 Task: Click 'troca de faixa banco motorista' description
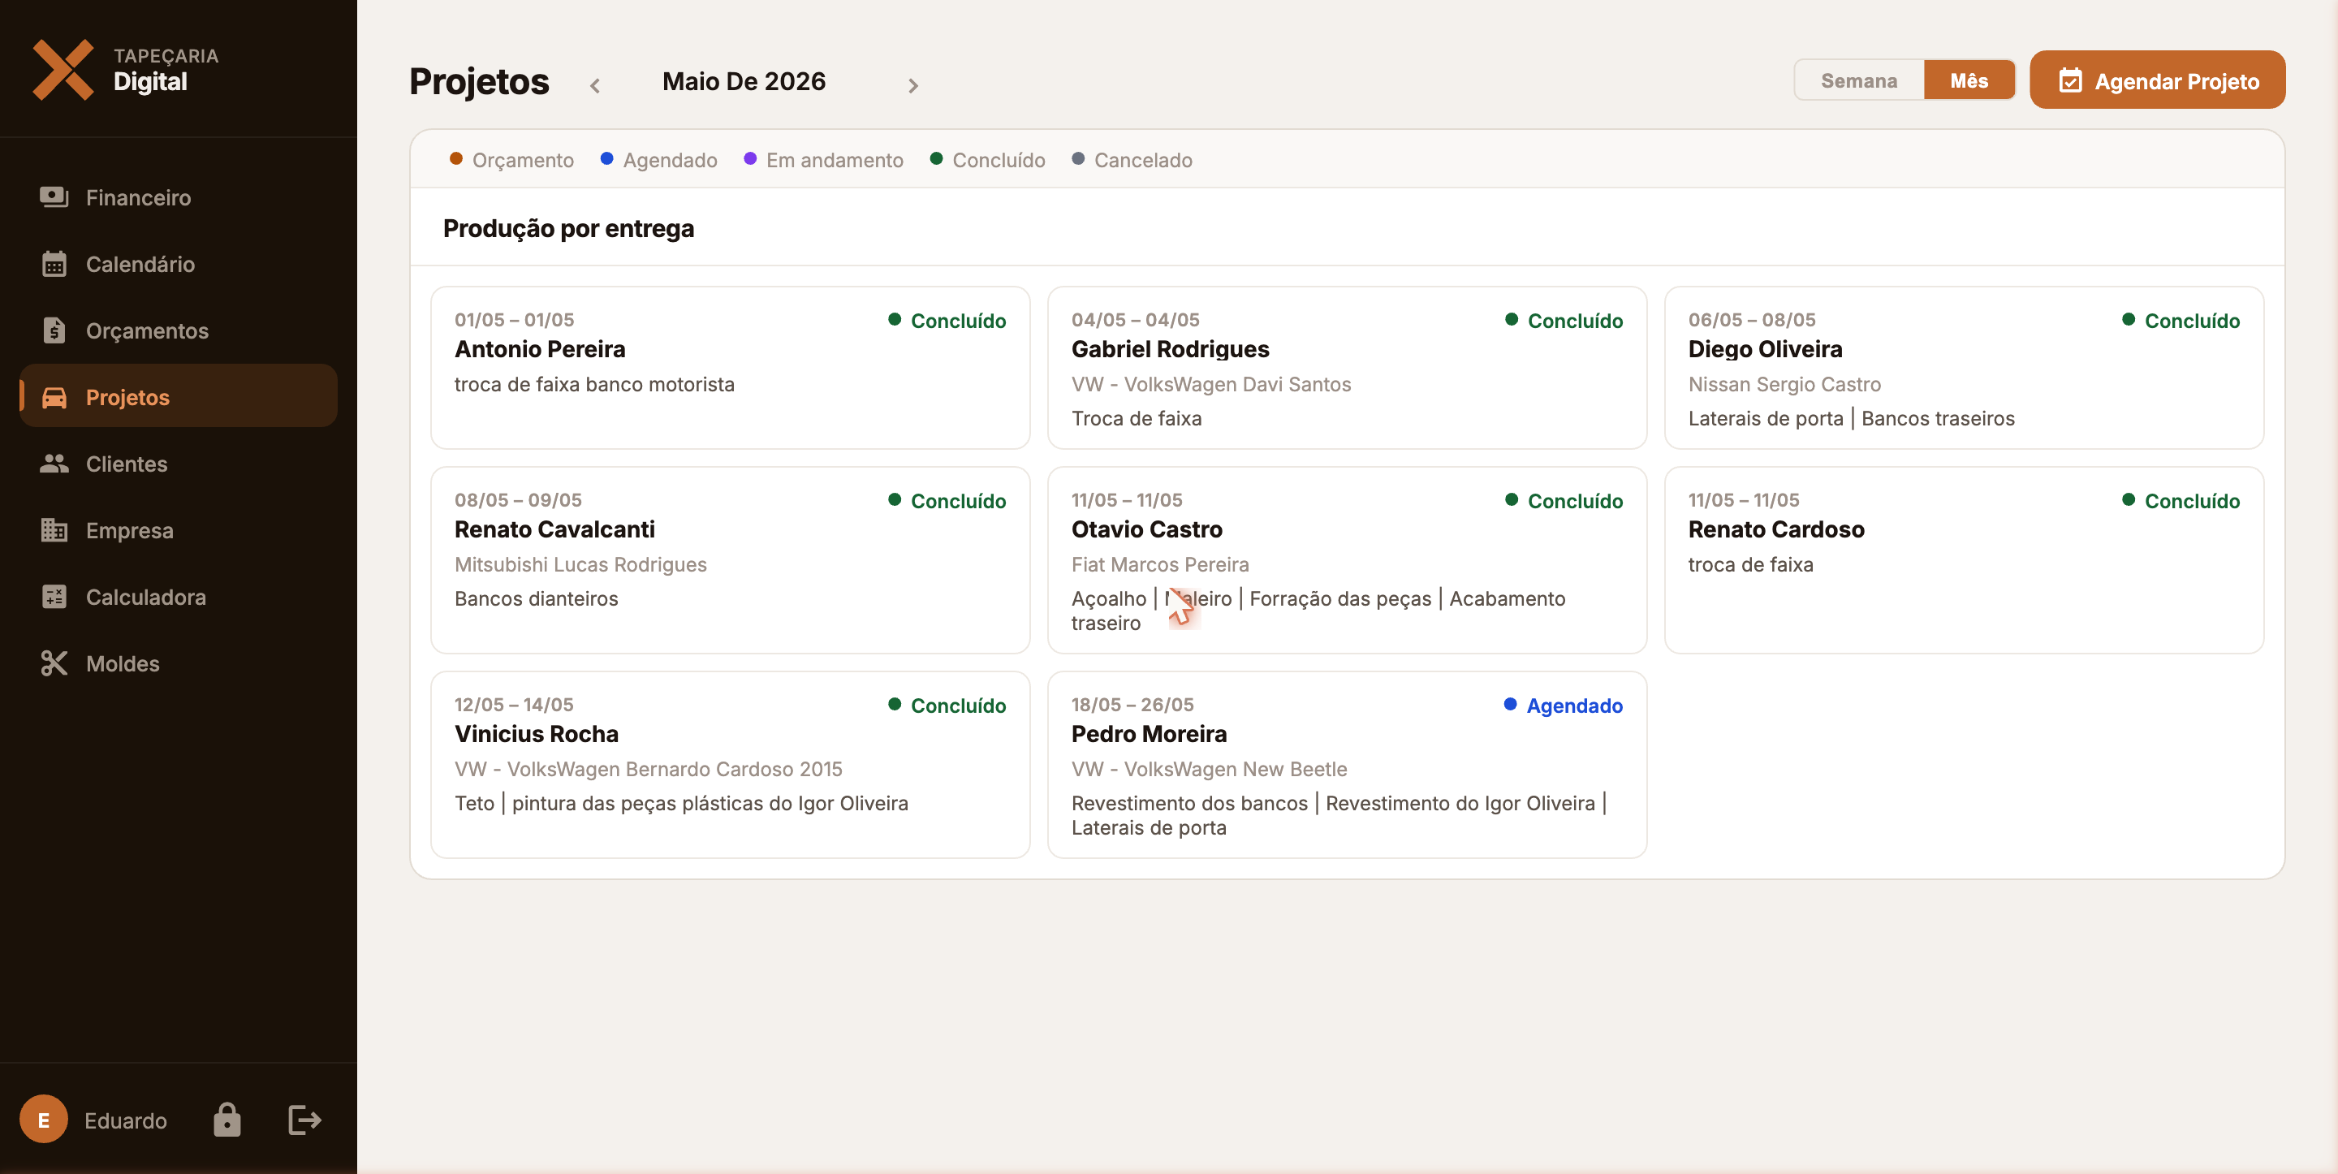coord(594,384)
